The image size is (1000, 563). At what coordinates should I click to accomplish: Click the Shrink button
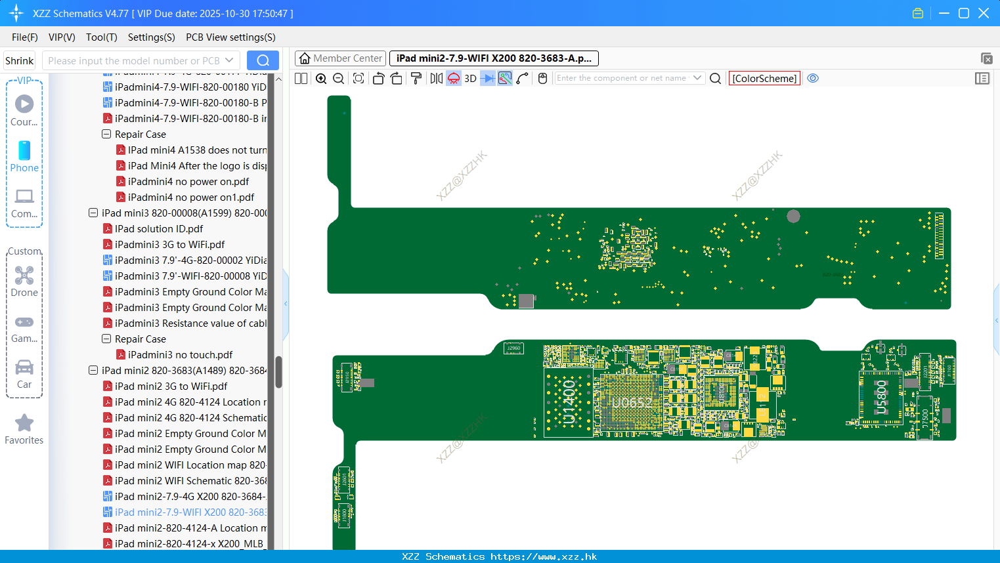20,60
